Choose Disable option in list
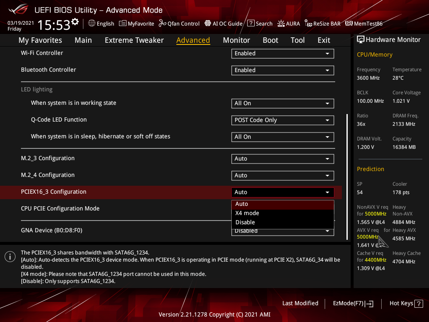This screenshot has width=429, height=322. pyautogui.click(x=283, y=222)
